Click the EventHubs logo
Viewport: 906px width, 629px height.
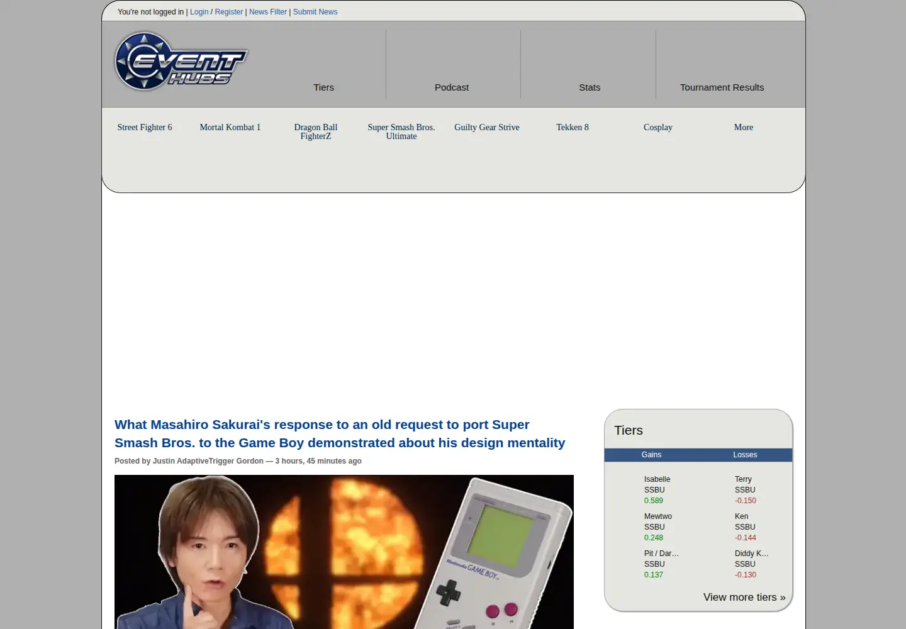(181, 61)
